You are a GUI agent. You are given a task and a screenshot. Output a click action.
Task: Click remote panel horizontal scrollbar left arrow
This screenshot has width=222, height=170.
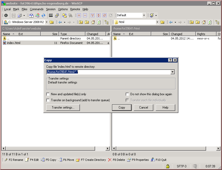pos(114,149)
